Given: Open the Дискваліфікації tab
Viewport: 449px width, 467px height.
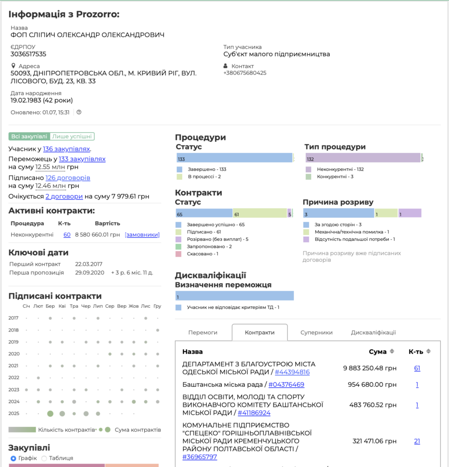Looking at the screenshot, I should point(373,332).
